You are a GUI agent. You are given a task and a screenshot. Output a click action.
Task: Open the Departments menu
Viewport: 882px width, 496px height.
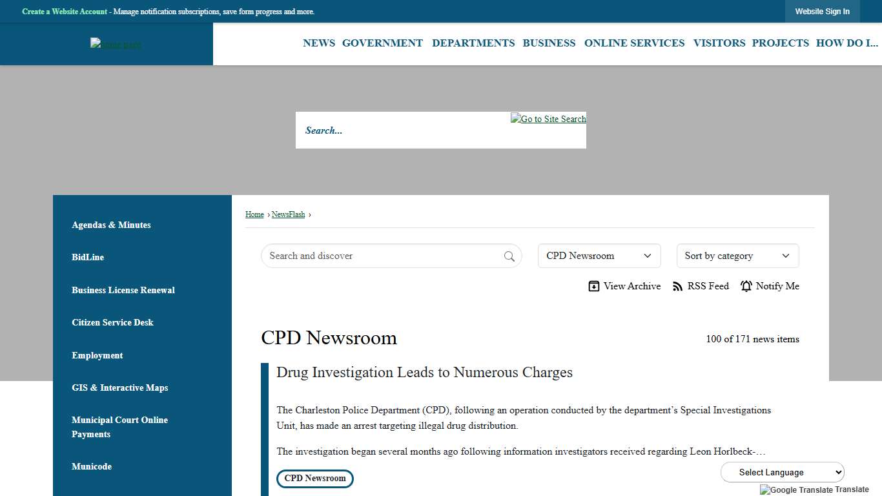[473, 43]
